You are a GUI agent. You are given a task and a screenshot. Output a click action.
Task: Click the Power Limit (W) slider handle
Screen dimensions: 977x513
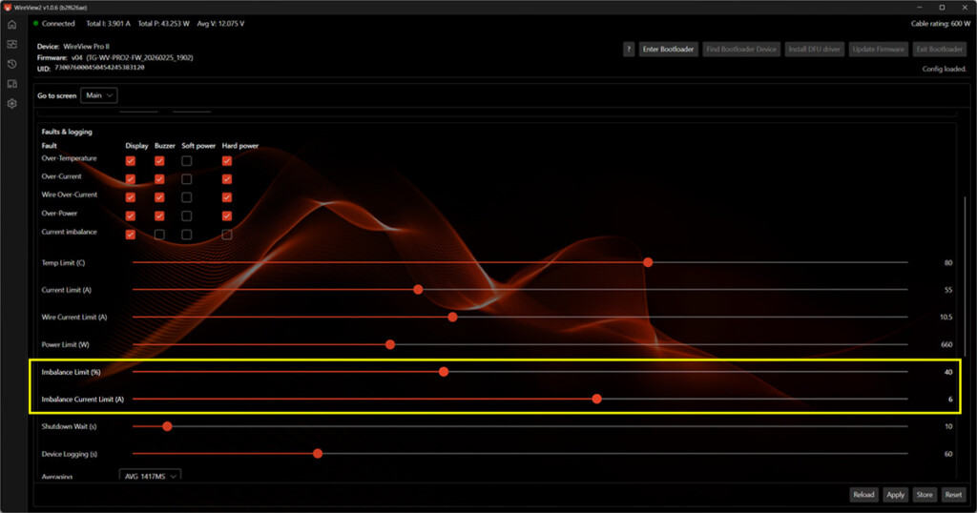point(390,344)
